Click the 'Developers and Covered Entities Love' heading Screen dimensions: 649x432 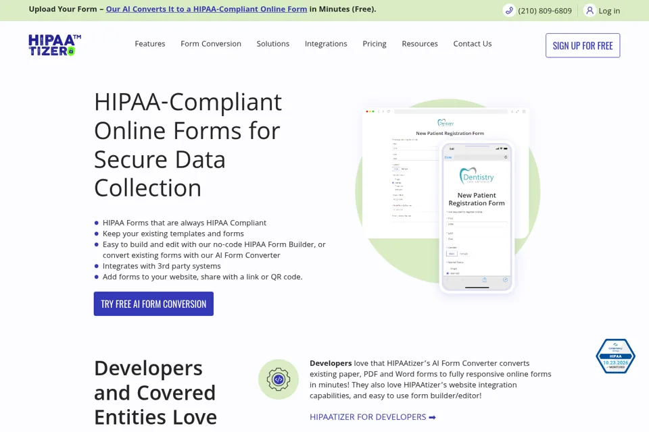[x=155, y=393]
